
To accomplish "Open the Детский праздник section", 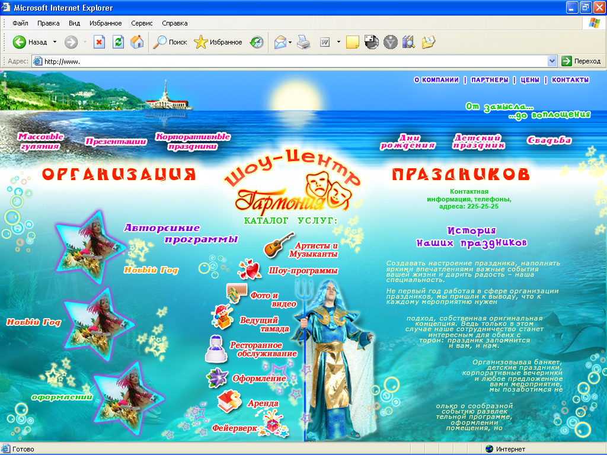I will 479,142.
